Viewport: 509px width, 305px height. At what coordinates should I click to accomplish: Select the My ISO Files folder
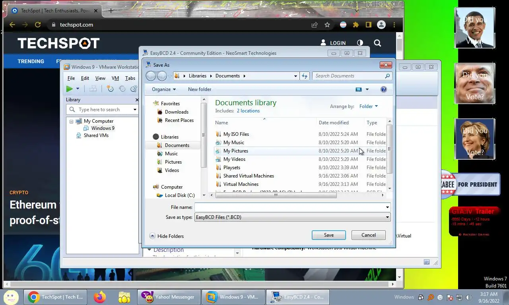[236, 134]
